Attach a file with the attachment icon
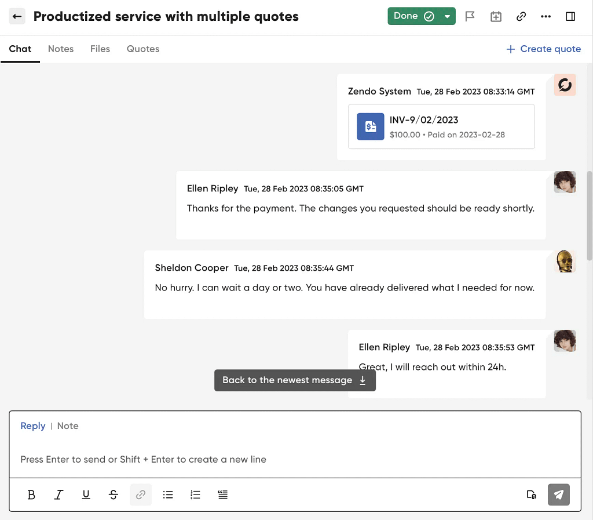 (x=531, y=494)
